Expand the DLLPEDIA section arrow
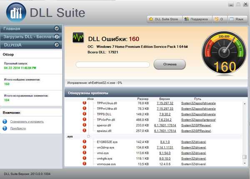Screen dimensions: 250x179 57,45
